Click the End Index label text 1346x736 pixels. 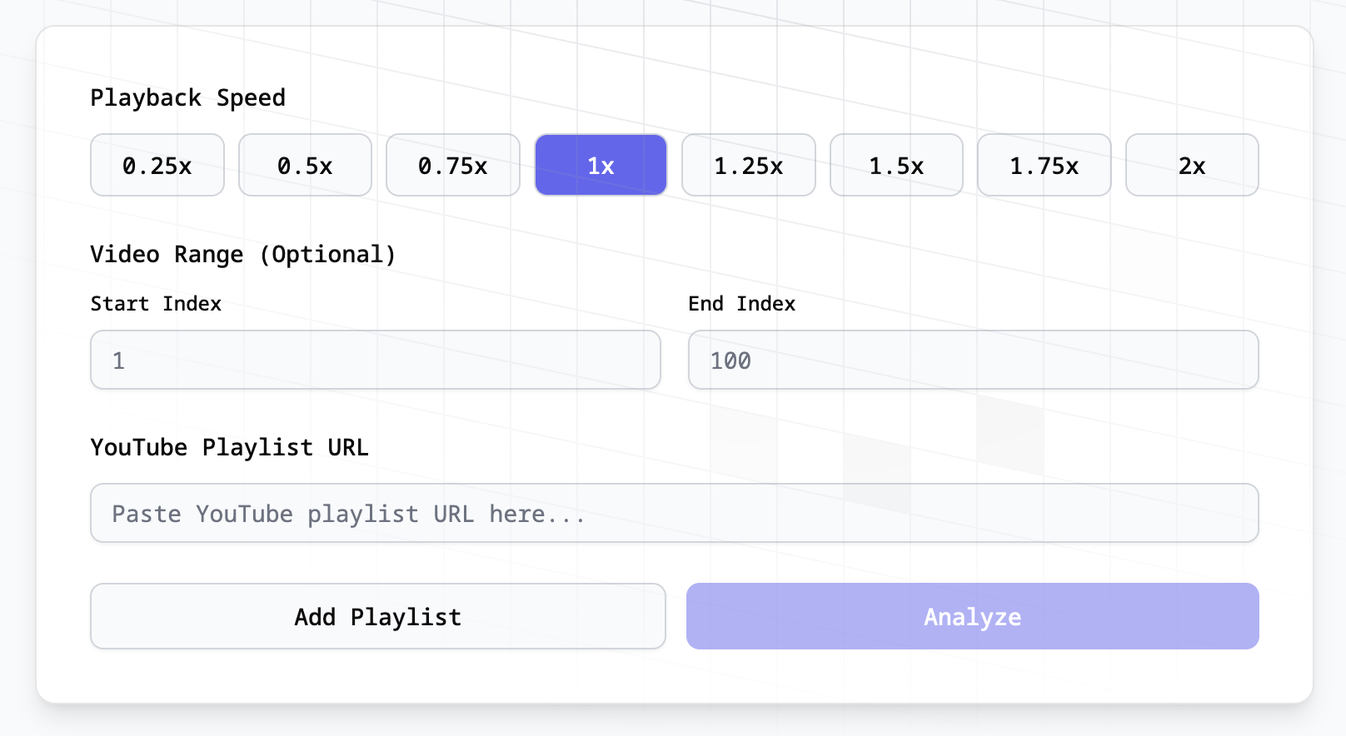coord(740,303)
